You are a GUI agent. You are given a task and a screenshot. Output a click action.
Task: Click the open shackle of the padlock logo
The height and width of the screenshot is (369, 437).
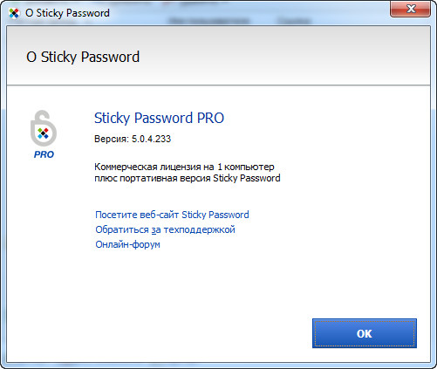41,117
